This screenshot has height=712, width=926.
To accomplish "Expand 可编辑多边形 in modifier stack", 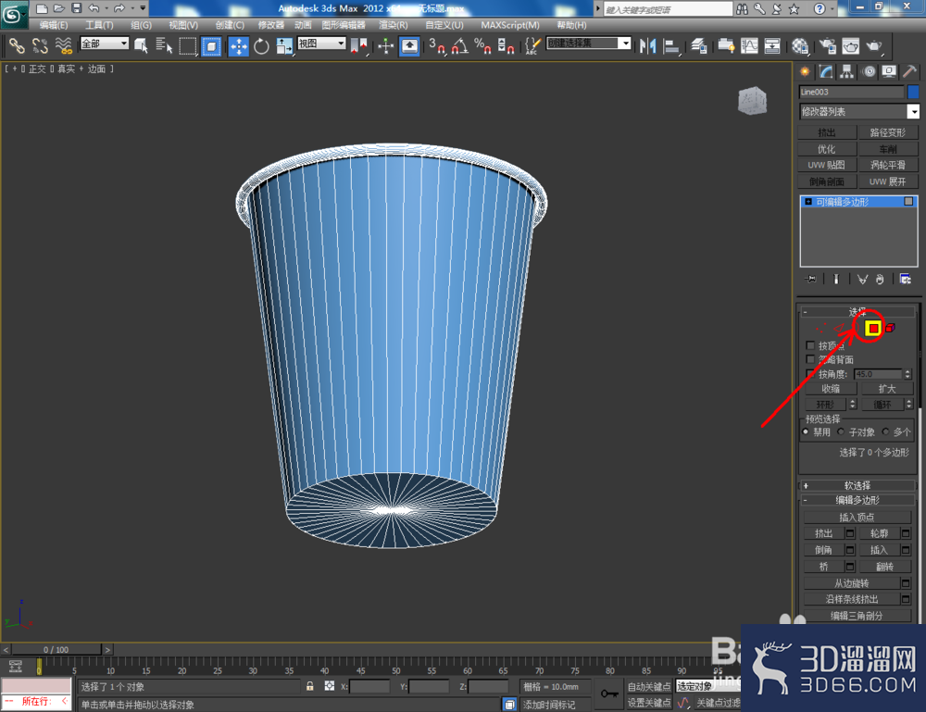I will pos(808,202).
